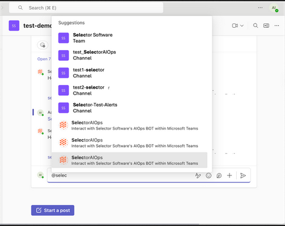Screen dimensions: 285x226
Task: Open the AI profile avatar menu
Action: coord(274,8)
